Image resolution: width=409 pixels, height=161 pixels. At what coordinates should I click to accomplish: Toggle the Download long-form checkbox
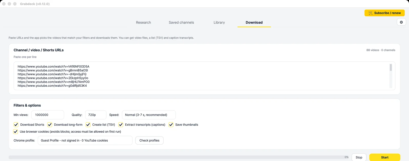click(x=50, y=125)
